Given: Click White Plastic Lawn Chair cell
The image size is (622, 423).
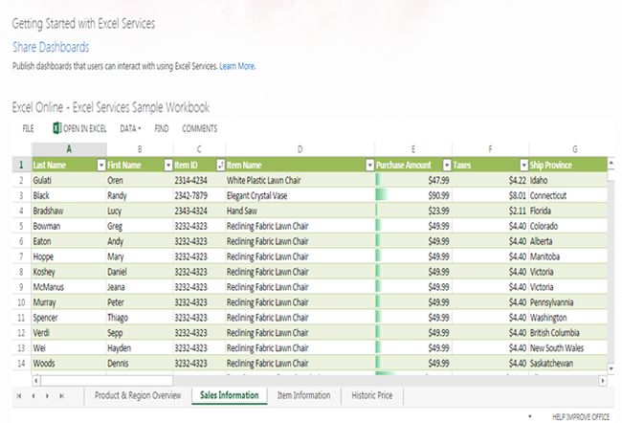Looking at the screenshot, I should click(300, 181).
